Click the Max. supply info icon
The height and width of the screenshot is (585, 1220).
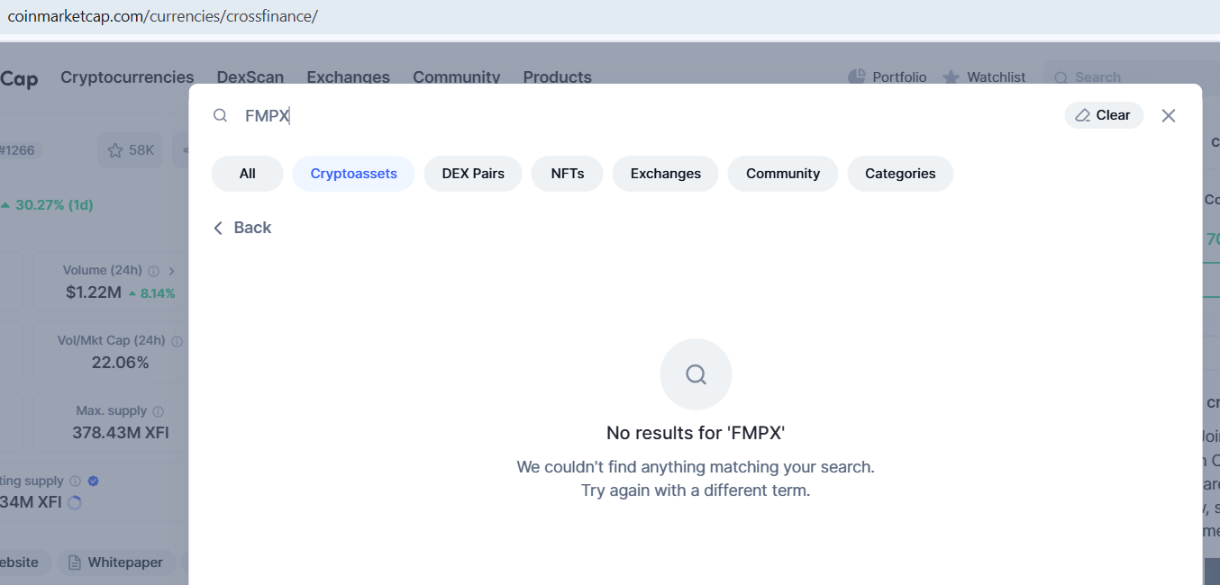(x=159, y=411)
